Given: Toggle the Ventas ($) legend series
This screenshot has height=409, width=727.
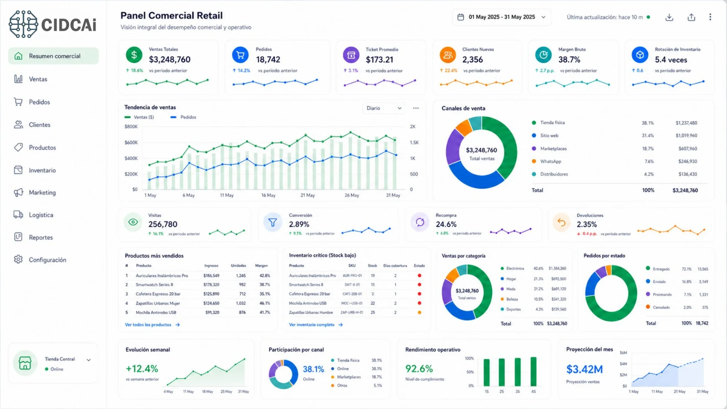Looking at the screenshot, I should [139, 117].
